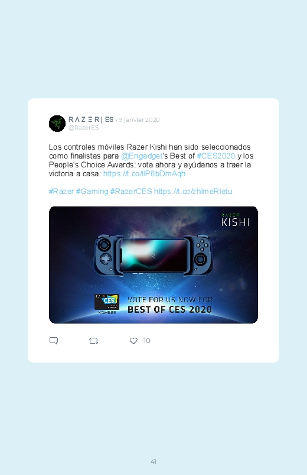Image resolution: width=307 pixels, height=475 pixels.
Task: Click the like count 10
Action: (x=146, y=341)
